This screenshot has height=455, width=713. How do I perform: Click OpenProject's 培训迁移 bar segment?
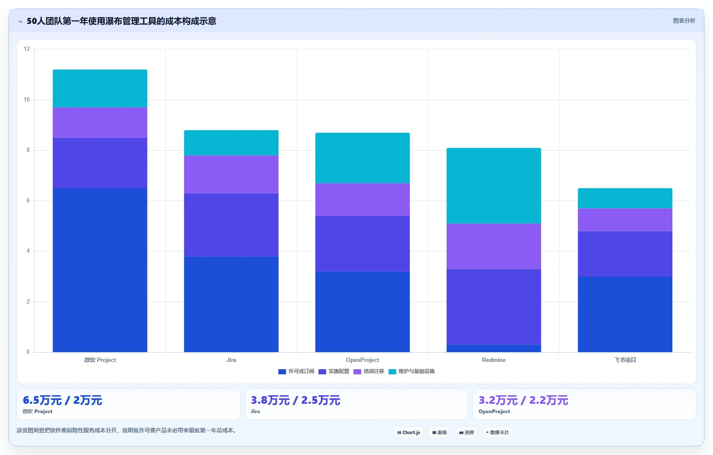click(x=362, y=200)
